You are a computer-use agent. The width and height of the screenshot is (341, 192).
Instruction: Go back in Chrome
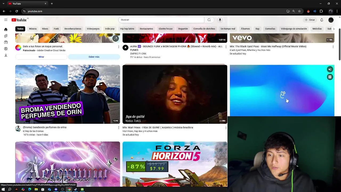click(x=4, y=11)
